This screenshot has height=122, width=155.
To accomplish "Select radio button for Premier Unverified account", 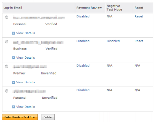I will click(7, 66).
